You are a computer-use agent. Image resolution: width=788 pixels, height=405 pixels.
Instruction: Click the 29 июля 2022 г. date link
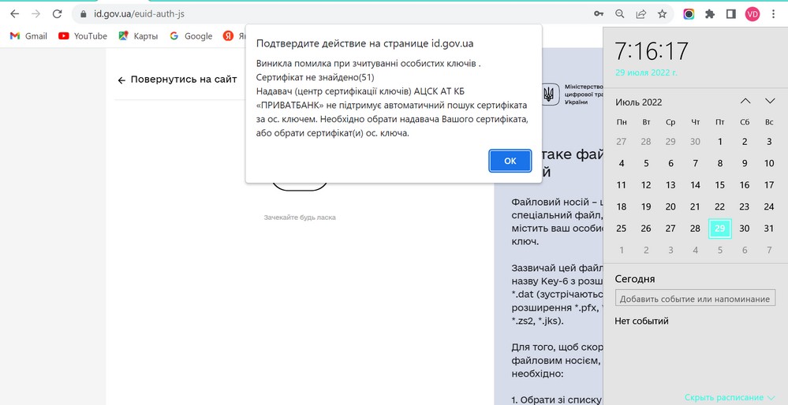pos(646,72)
